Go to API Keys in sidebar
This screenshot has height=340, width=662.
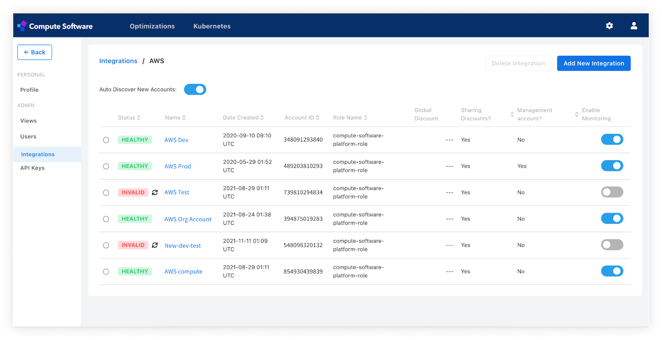(32, 168)
